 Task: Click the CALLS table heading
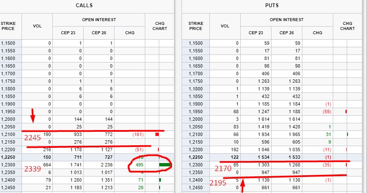84,5
